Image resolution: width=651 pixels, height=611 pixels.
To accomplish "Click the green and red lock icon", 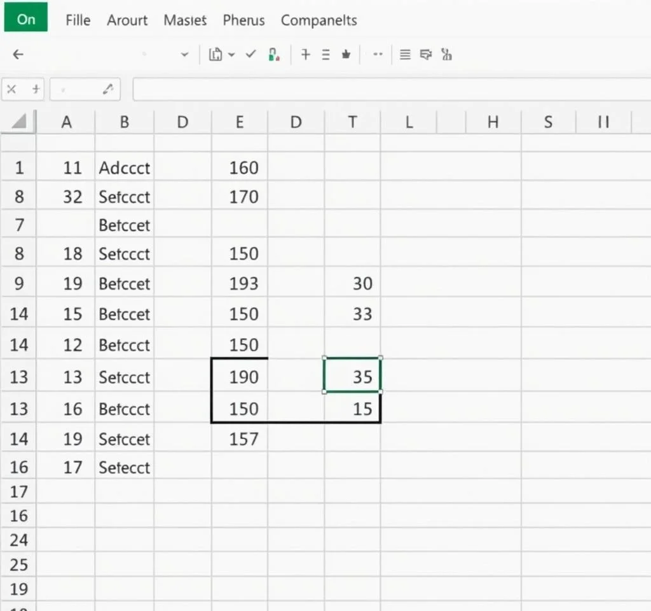I will [x=274, y=55].
